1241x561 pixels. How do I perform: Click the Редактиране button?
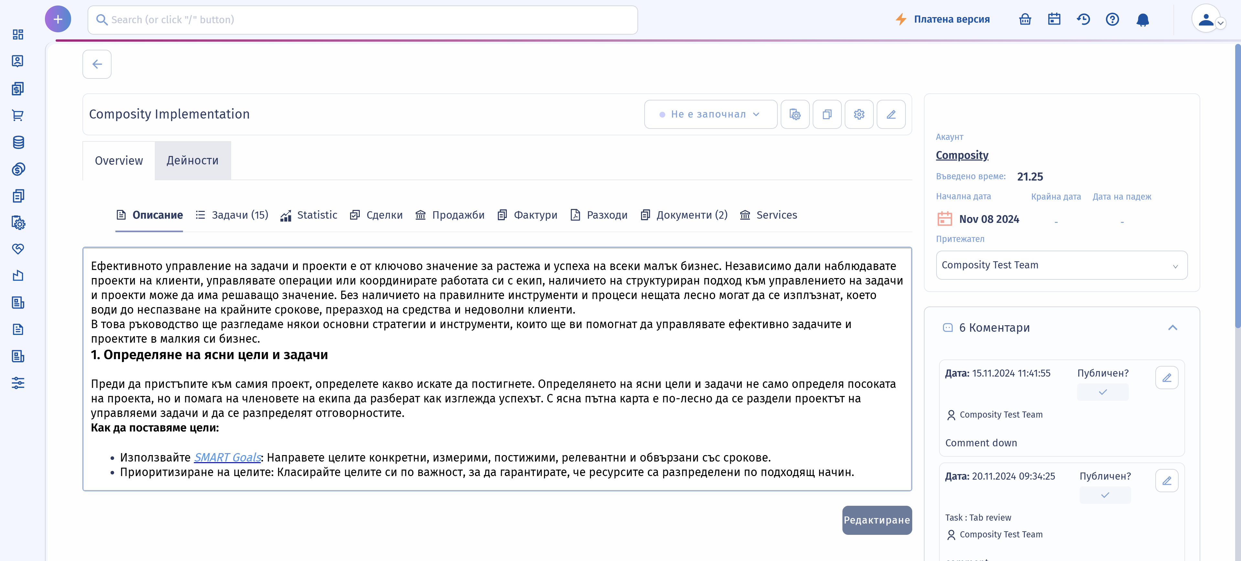pos(877,520)
